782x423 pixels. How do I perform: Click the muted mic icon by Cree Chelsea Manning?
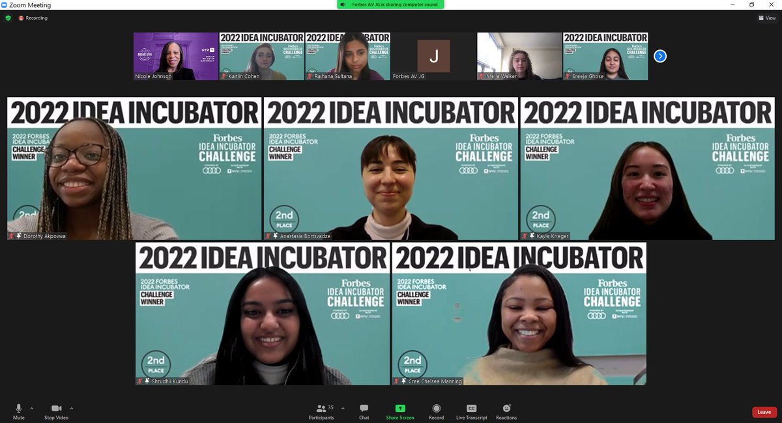396,381
